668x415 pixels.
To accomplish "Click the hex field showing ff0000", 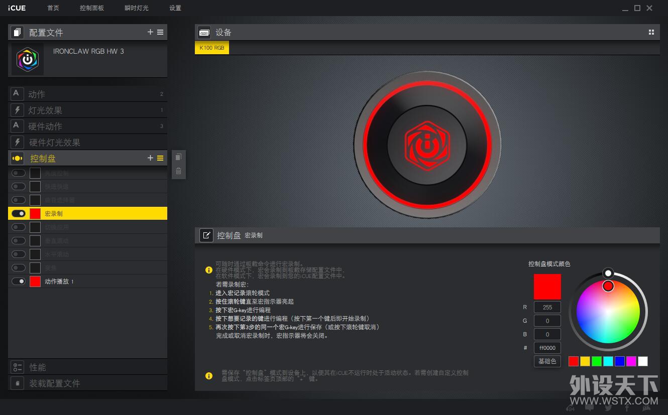I will coord(547,348).
